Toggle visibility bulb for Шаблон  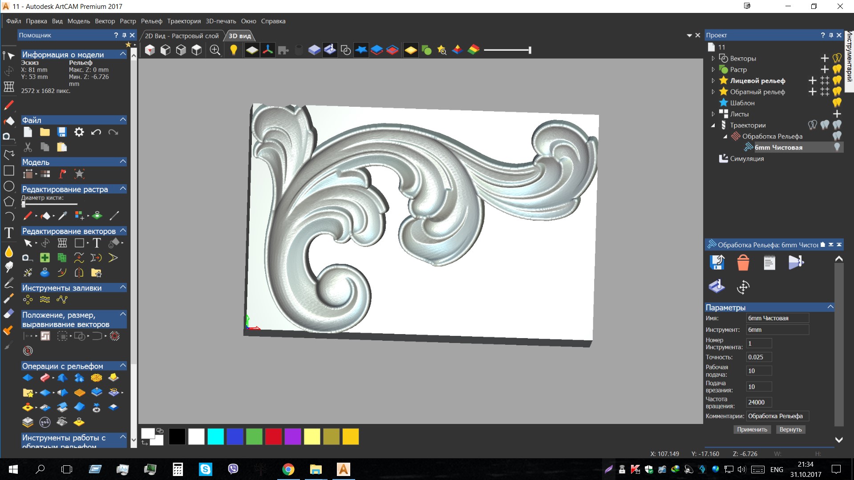(837, 103)
